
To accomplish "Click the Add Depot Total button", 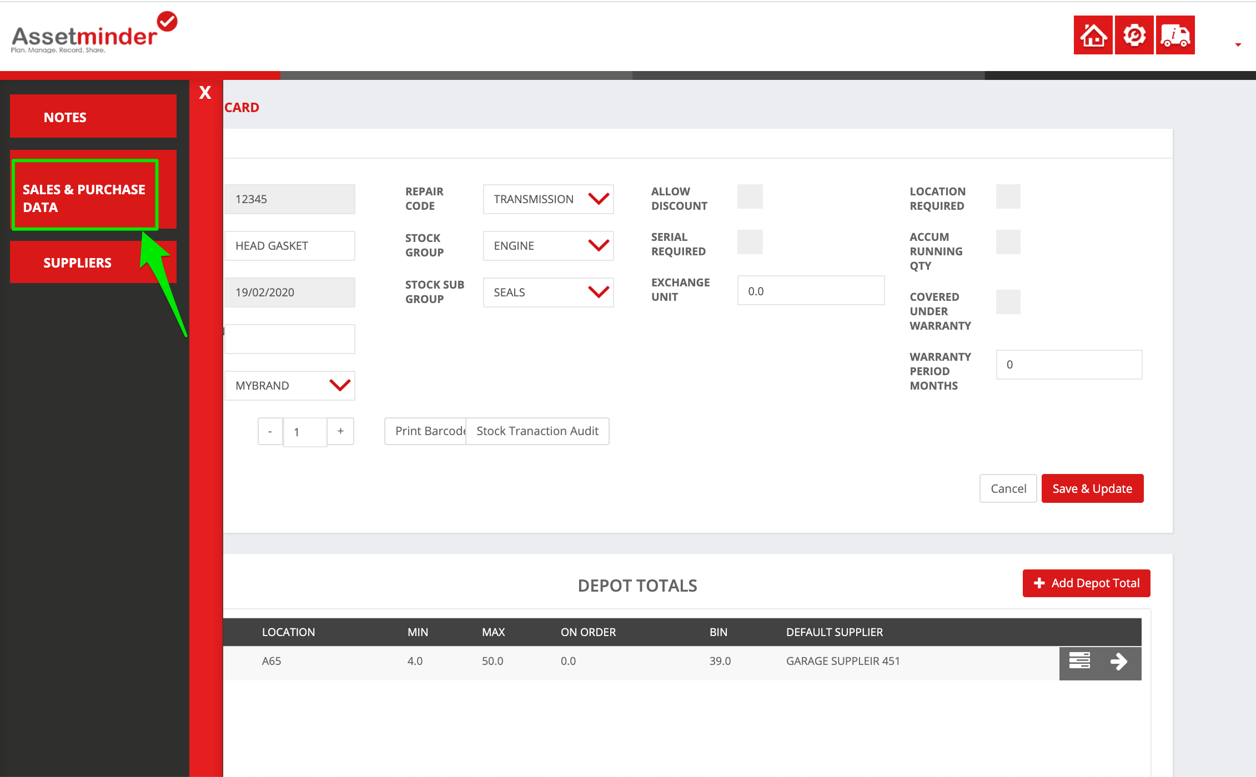I will (1086, 583).
